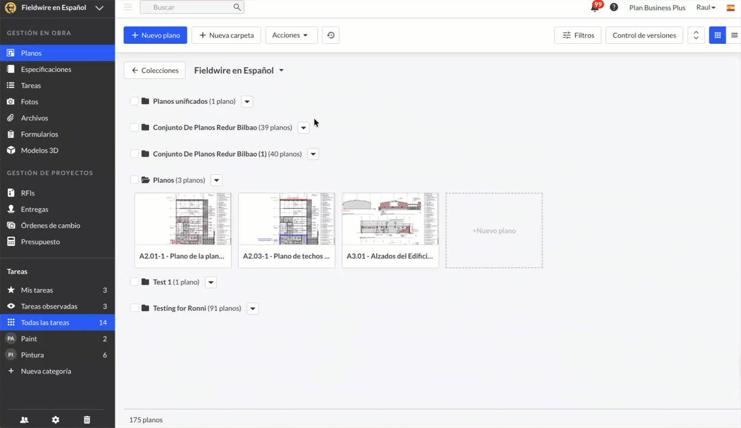The image size is (741, 428).
Task: Check the Testing for Ronni folder checkbox
Action: coord(134,308)
